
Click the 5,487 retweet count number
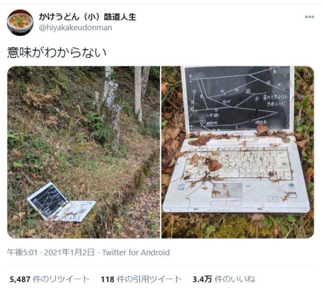click(x=20, y=279)
